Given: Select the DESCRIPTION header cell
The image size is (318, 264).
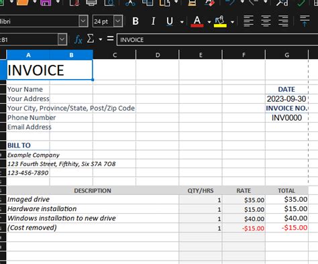Looking at the screenshot, I should 93,190.
